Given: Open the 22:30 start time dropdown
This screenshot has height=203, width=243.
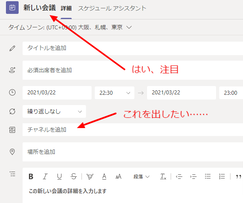Looking at the screenshot, I should (x=114, y=93).
